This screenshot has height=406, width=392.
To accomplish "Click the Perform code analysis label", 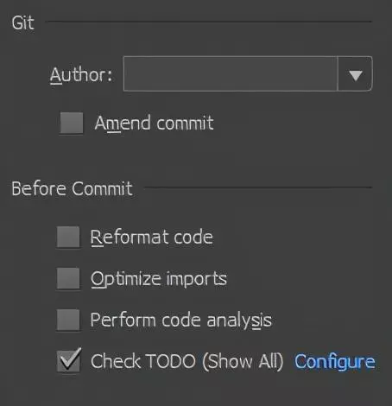I will [181, 320].
